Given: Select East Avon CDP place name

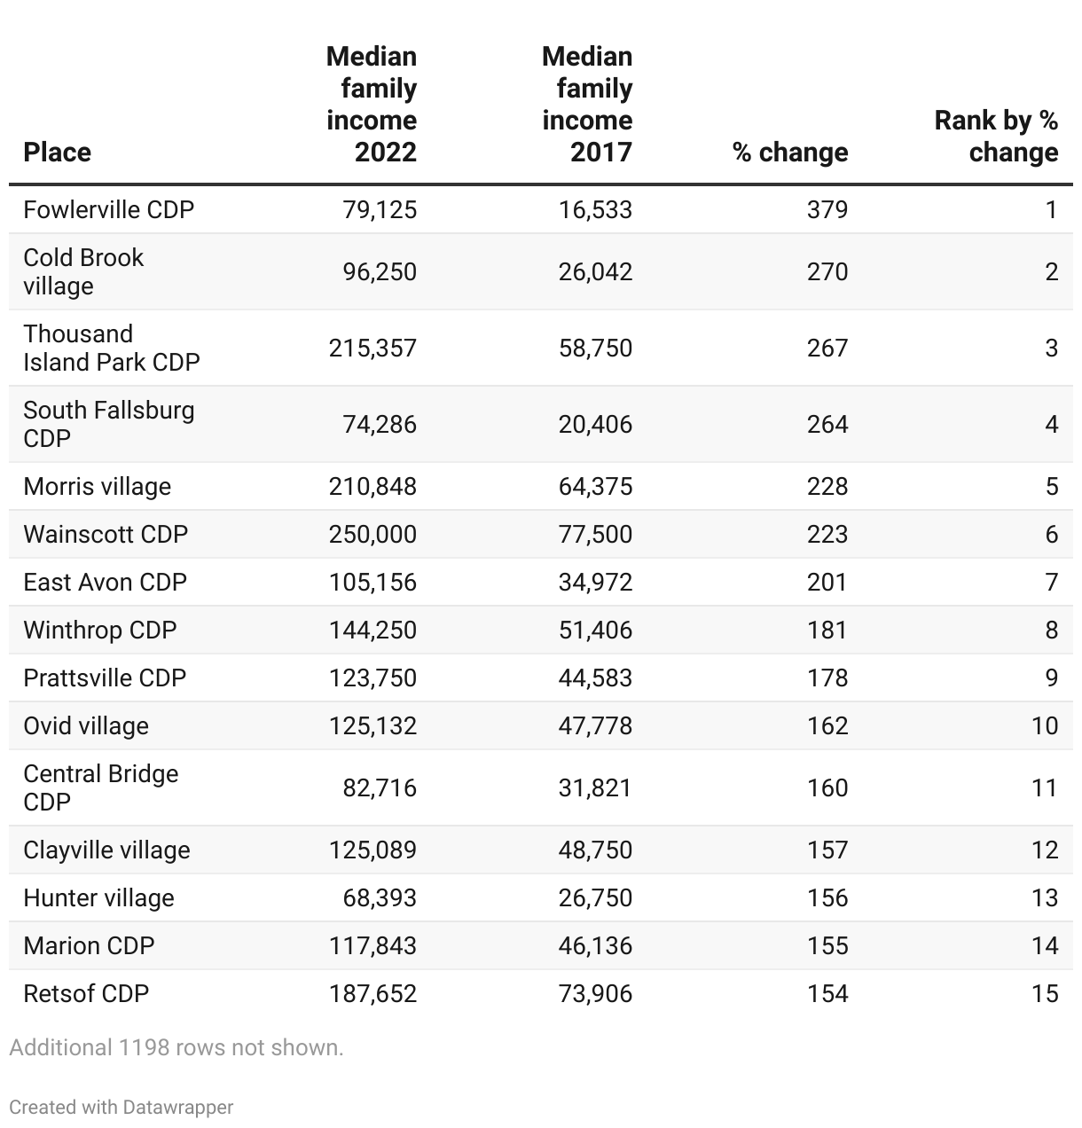Looking at the screenshot, I should tap(106, 582).
